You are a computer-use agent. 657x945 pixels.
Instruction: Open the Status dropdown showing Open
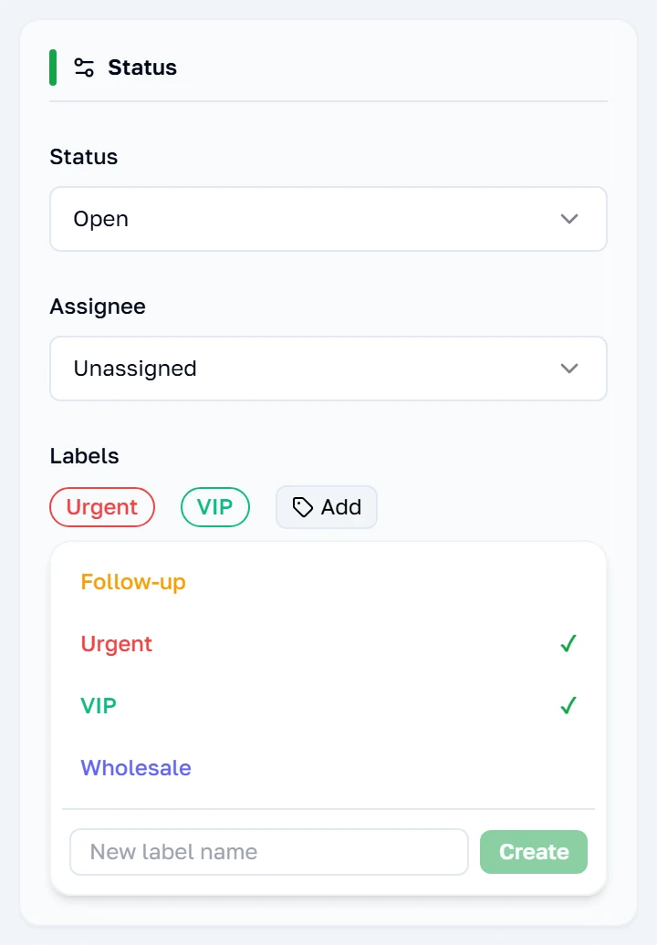tap(328, 219)
